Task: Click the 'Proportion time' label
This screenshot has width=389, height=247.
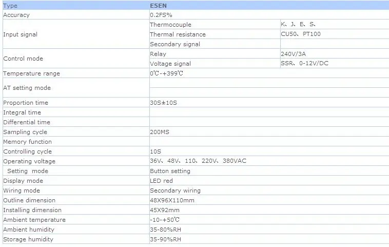Action: tap(26, 103)
